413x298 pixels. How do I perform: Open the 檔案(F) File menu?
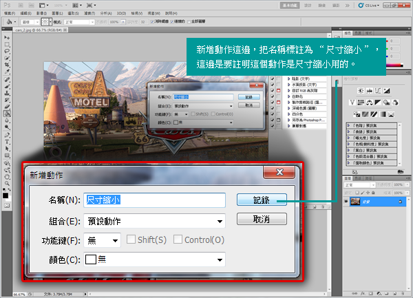[x=10, y=13]
